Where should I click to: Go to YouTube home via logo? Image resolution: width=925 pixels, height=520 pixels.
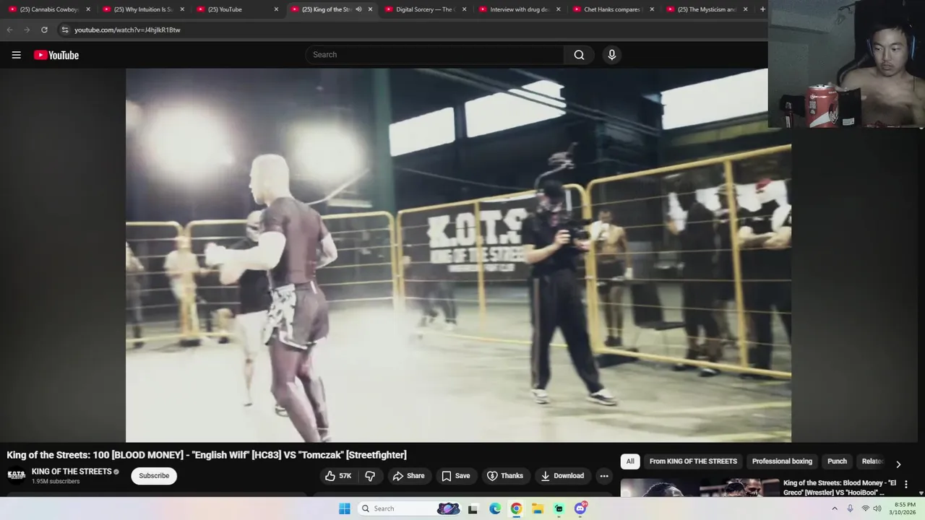tap(56, 55)
